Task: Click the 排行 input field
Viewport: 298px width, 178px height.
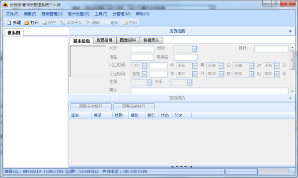Action: click(x=271, y=49)
